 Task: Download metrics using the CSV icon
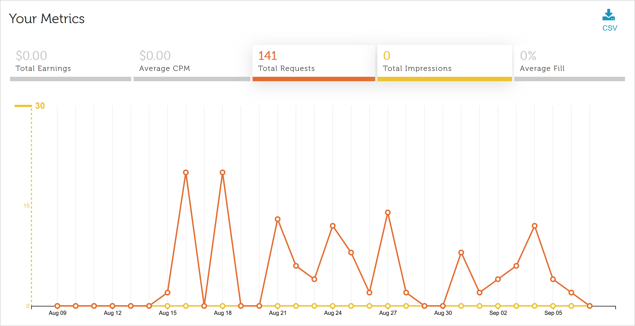609,20
